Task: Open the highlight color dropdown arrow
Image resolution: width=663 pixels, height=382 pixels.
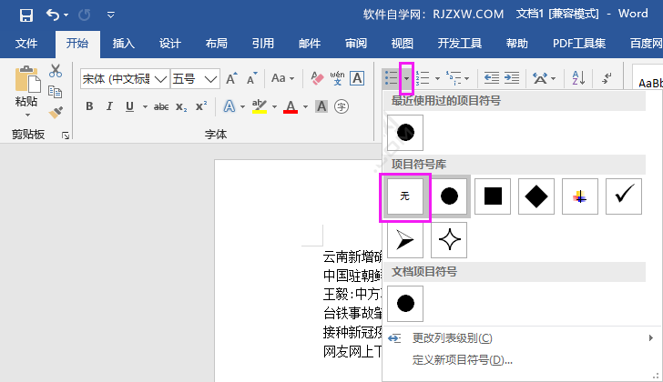Action: click(x=274, y=106)
